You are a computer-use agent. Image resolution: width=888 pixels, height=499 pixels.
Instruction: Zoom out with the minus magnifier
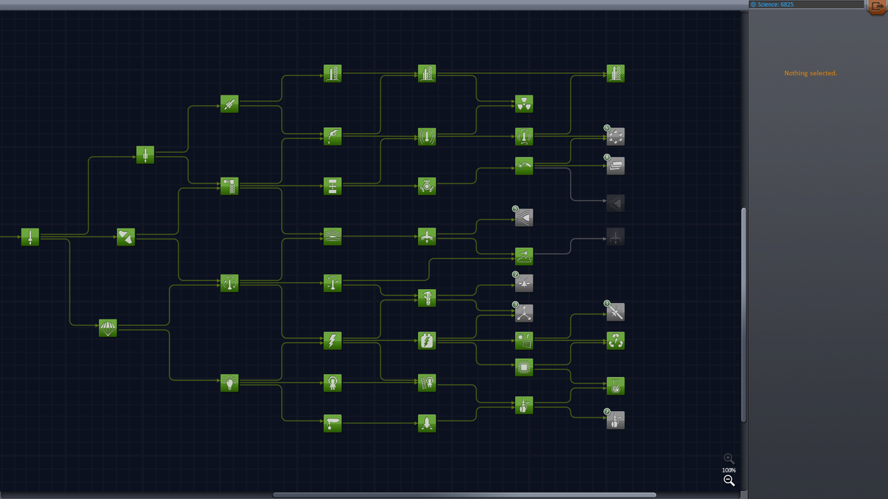pyautogui.click(x=729, y=481)
